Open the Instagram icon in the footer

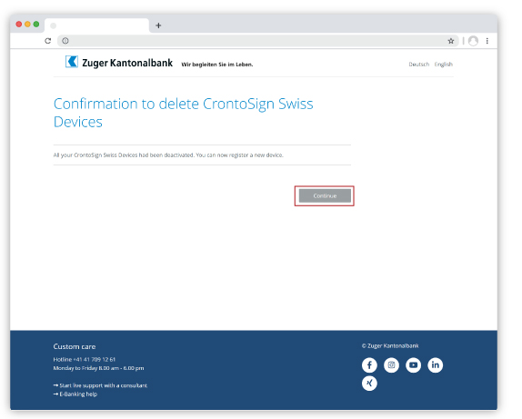click(391, 365)
